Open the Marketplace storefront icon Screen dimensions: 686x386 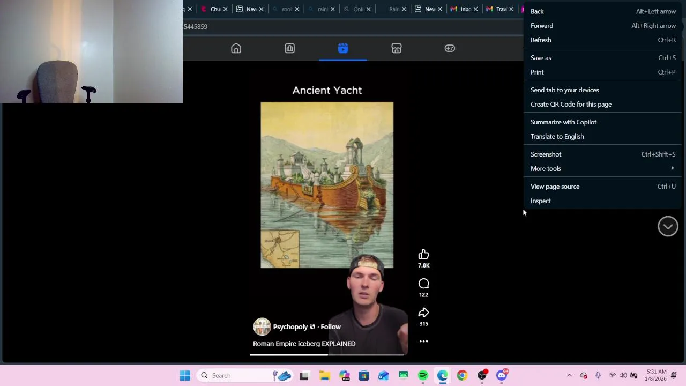coord(397,48)
